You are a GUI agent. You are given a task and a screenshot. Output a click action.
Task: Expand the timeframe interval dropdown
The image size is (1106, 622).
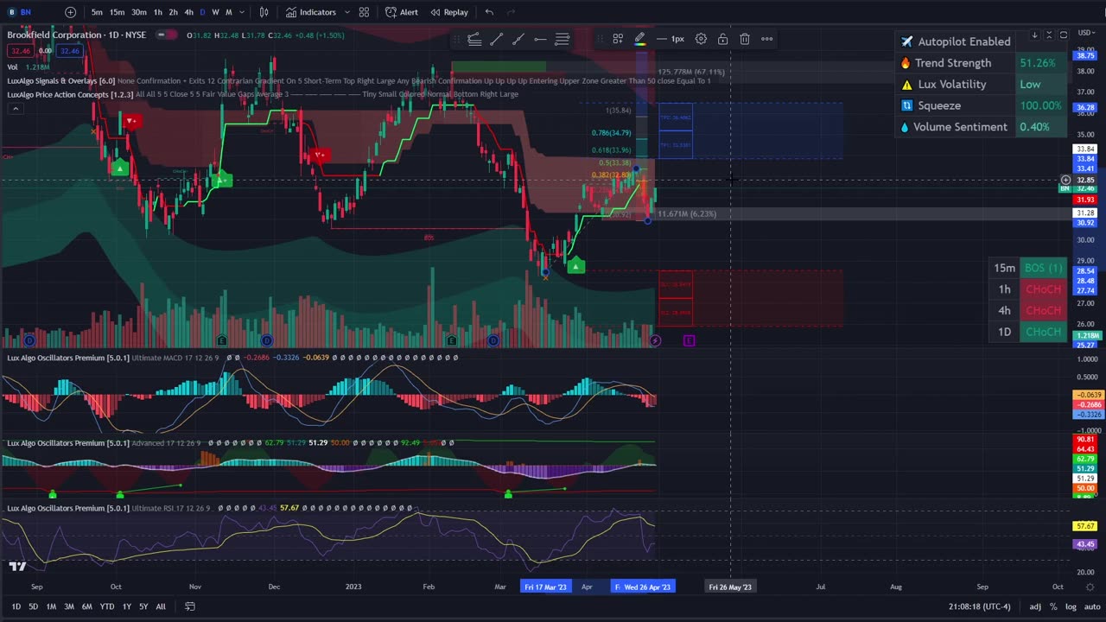coord(241,12)
